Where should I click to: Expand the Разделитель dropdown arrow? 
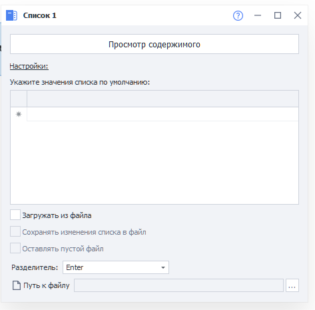163,267
